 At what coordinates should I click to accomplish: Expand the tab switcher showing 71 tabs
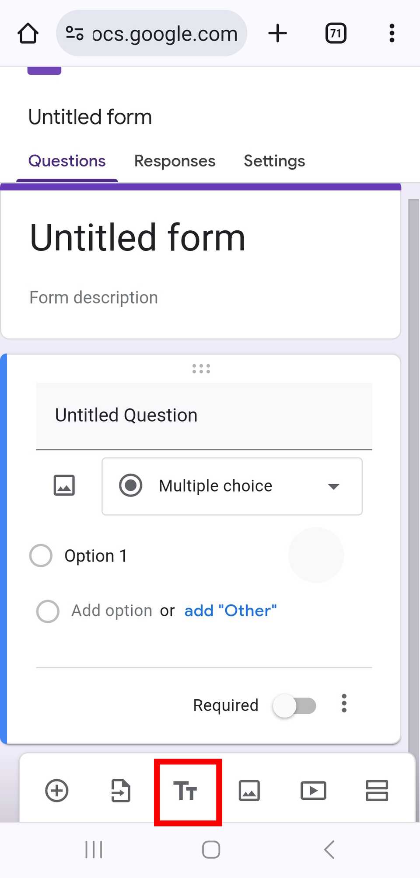pos(336,33)
